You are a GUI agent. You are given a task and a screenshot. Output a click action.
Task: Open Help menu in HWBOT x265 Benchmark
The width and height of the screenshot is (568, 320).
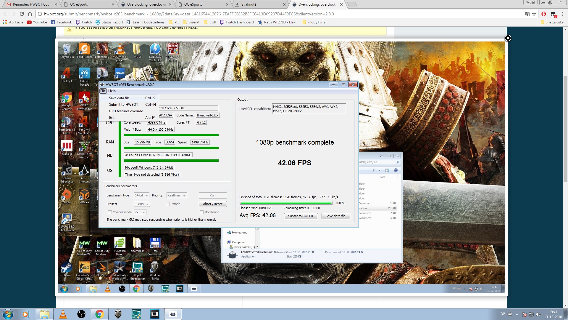[x=112, y=91]
